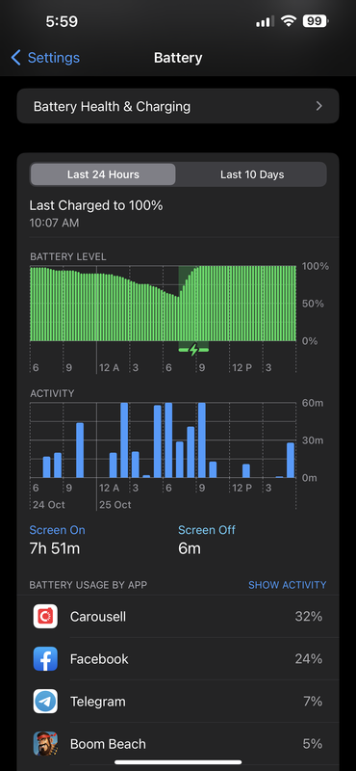
Task: Tap the green charging bolt indicator
Action: click(193, 350)
